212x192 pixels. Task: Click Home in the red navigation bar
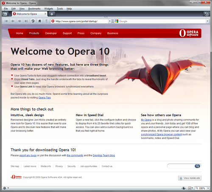tap(20, 33)
